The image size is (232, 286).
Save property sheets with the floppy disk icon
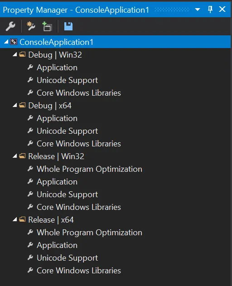[68, 26]
